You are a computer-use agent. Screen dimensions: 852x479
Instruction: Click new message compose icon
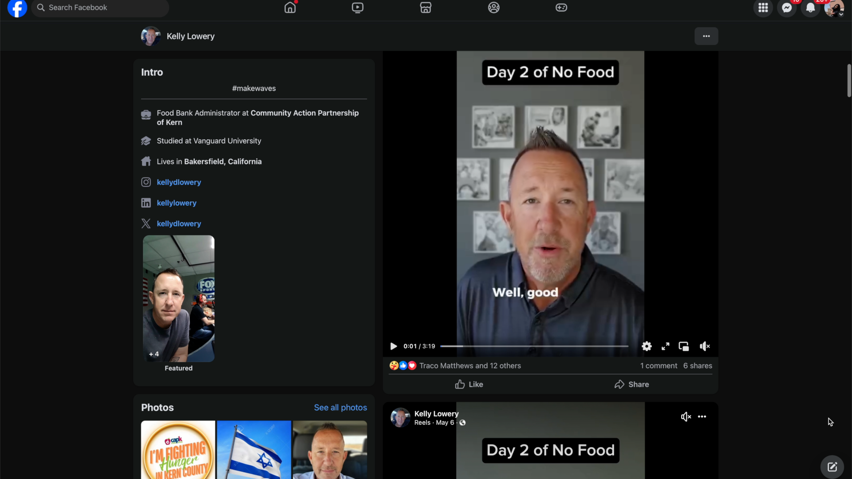832,467
